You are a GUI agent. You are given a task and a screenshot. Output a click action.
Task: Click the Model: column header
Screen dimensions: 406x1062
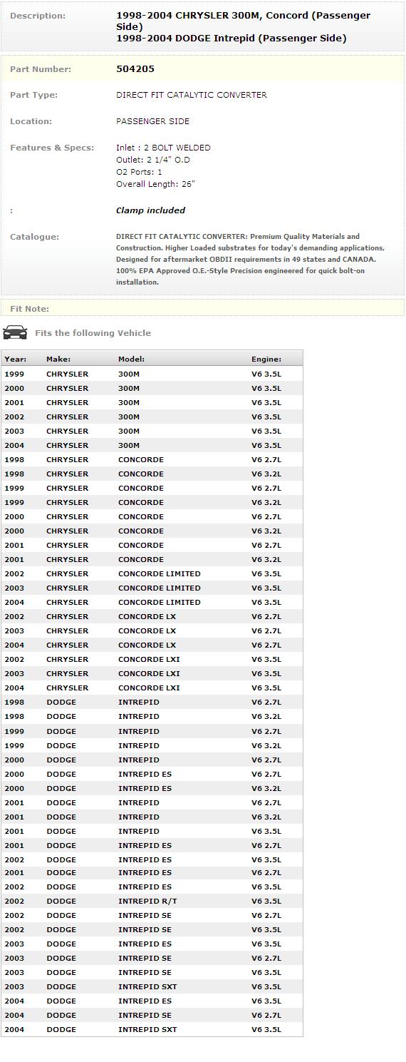131,359
